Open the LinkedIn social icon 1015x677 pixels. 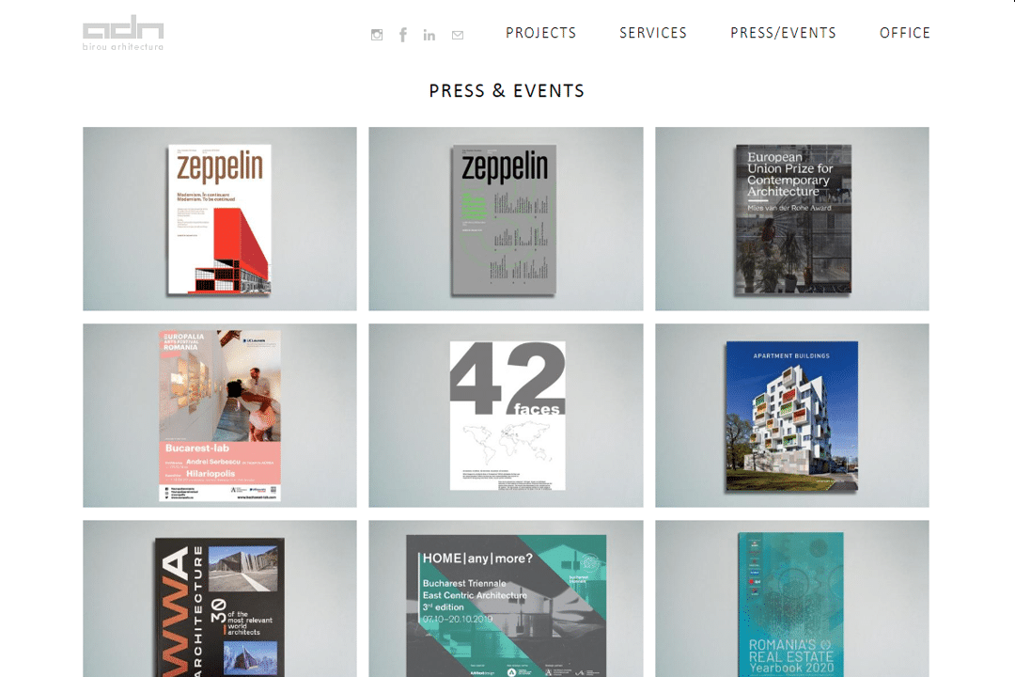(429, 35)
